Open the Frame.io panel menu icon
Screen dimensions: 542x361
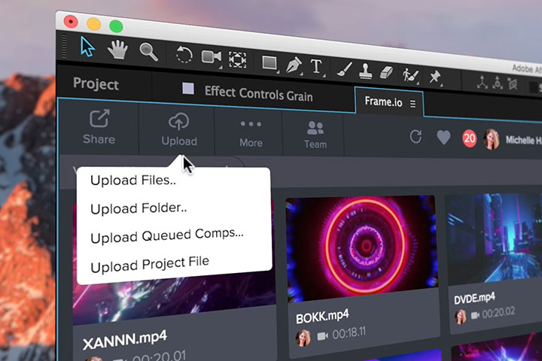(x=413, y=104)
